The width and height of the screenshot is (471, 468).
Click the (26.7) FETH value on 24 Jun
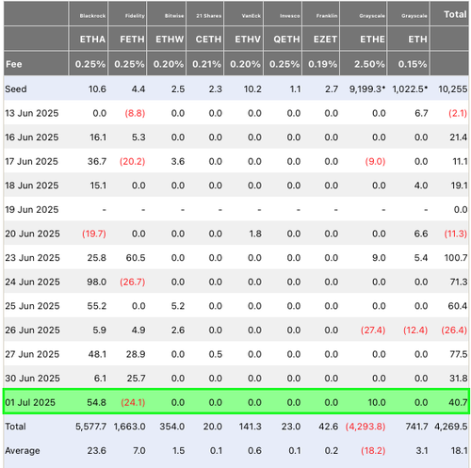132,282
